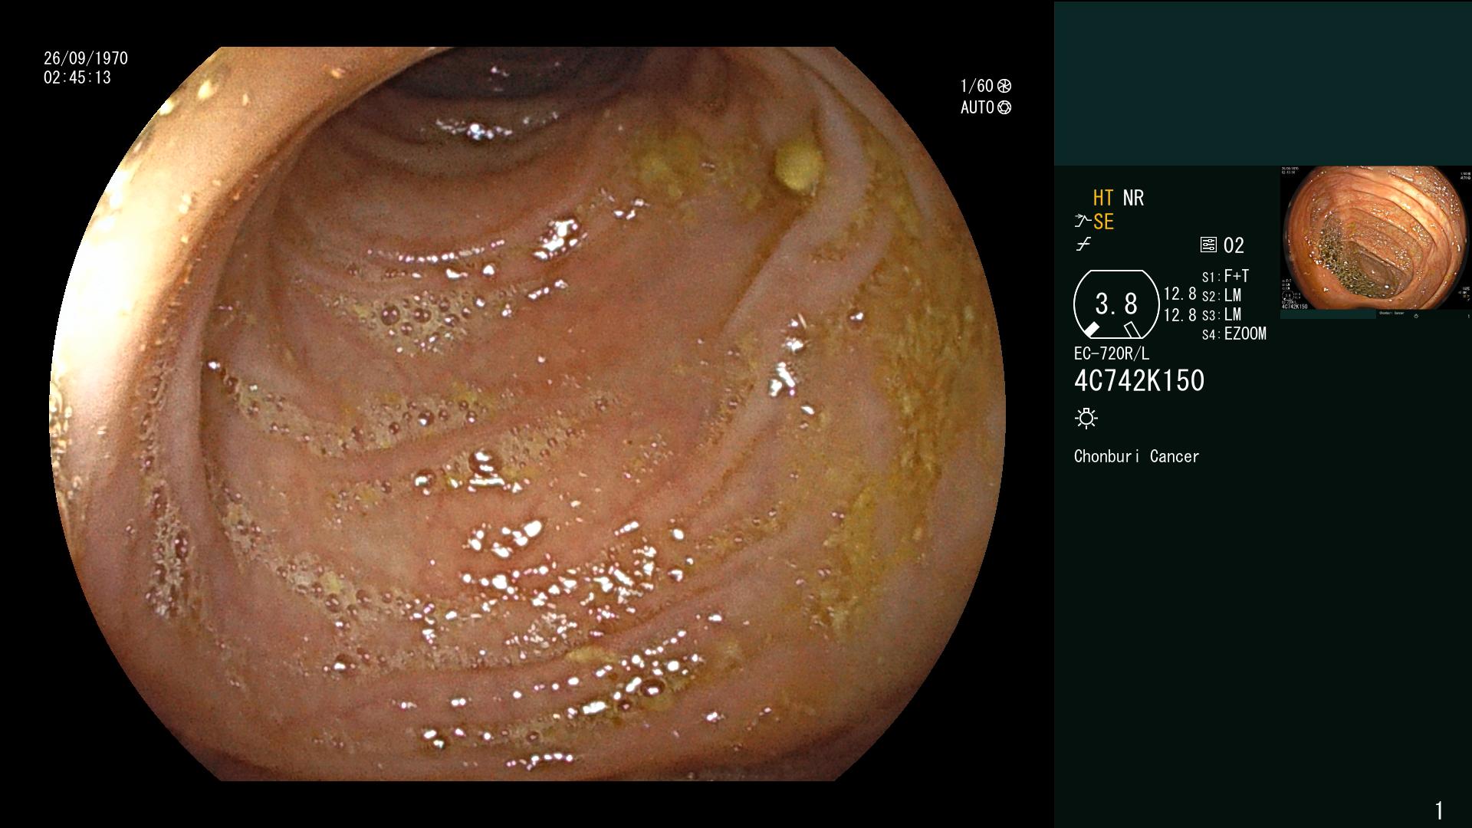1472x828 pixels.
Task: Click the lower 12.8 value
Action: 1180,315
